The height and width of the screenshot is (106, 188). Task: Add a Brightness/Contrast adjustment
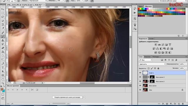point(156,44)
